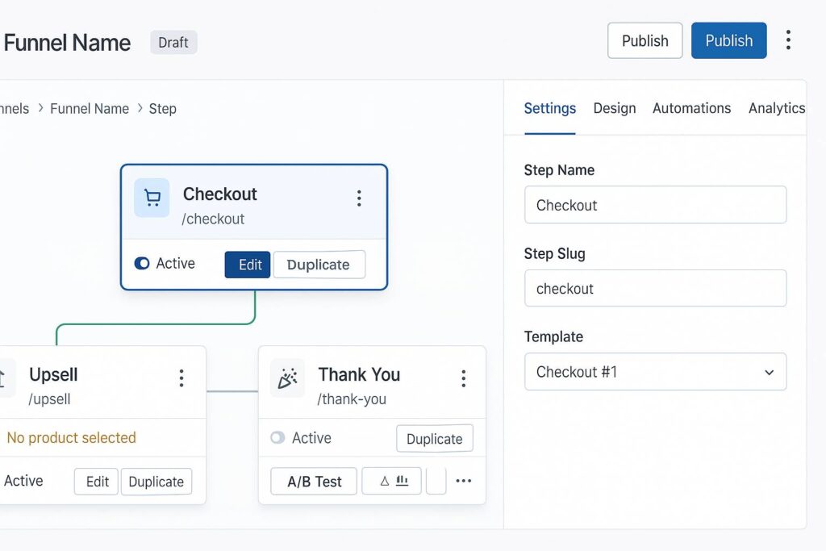Open the Upsell step's kebab menu
Screen dimensions: 826x551
pos(181,378)
